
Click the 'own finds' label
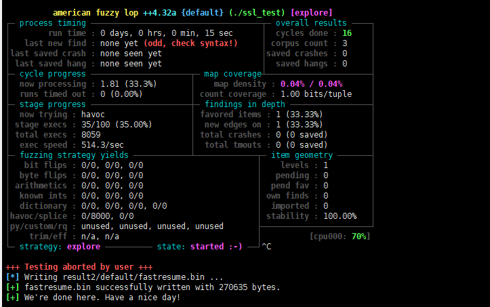[x=287, y=196]
